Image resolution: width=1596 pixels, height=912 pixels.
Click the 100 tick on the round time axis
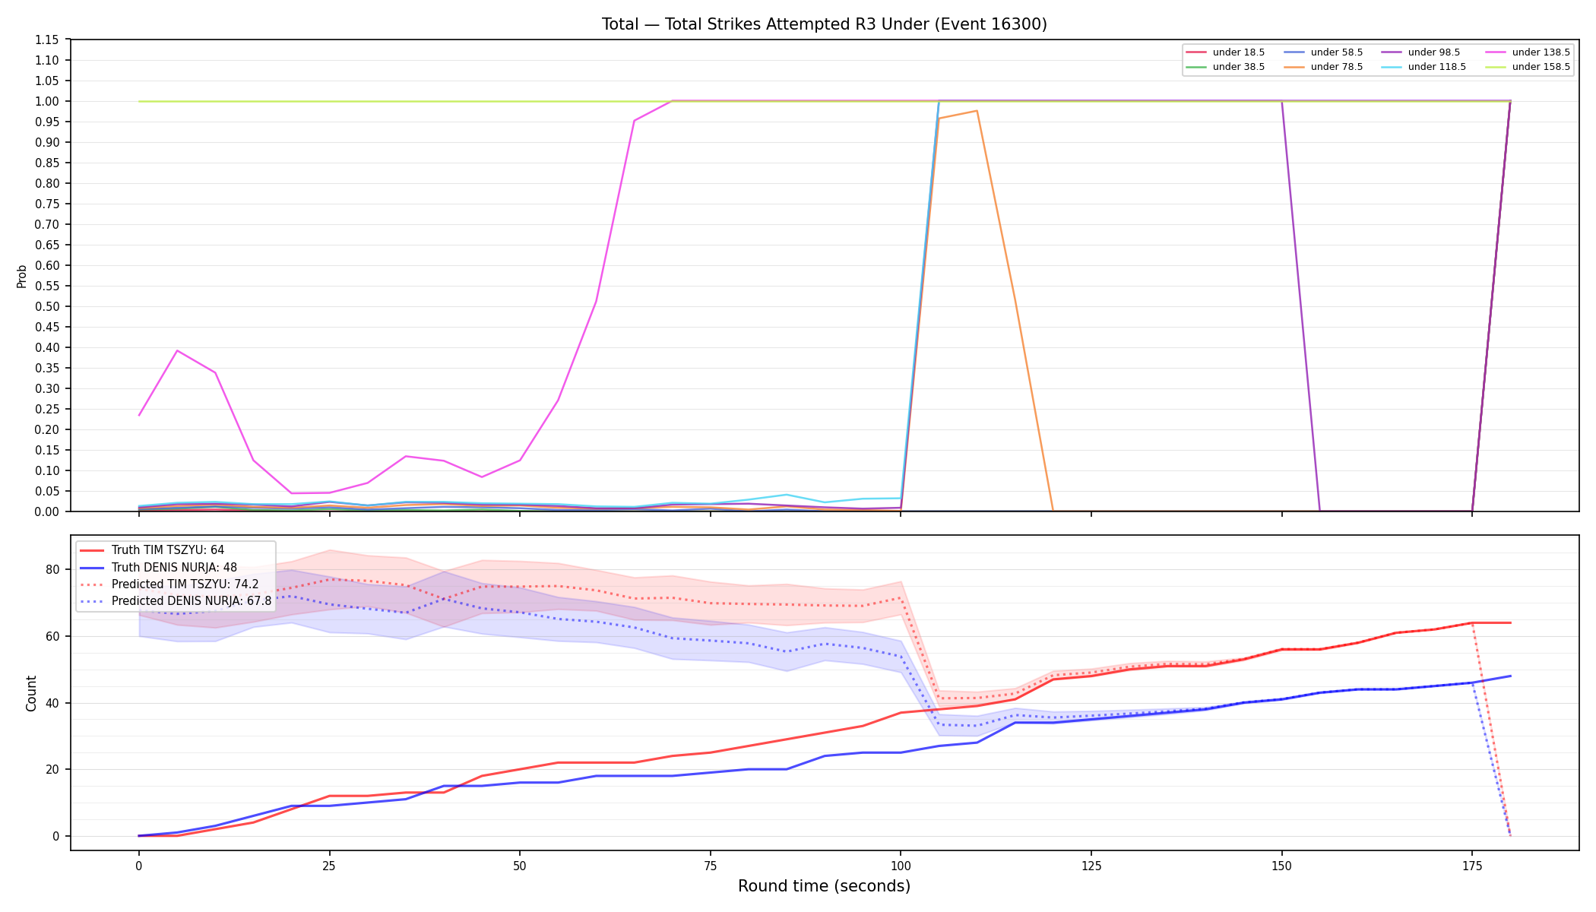901,865
